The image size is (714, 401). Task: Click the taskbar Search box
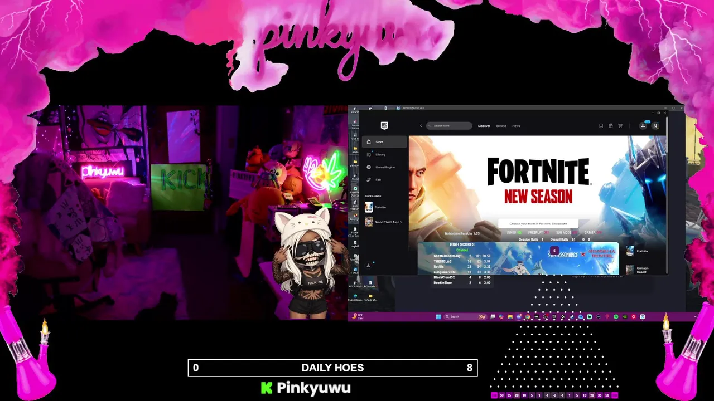tap(465, 317)
